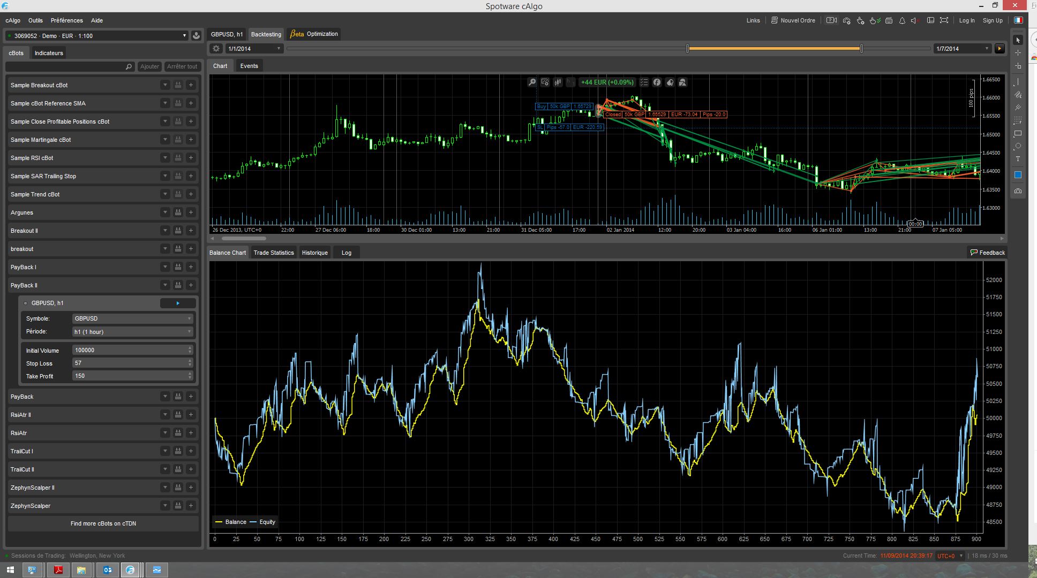Screen dimensions: 1037x578
Task: Switch to Indicateurs tab
Action: click(x=49, y=53)
